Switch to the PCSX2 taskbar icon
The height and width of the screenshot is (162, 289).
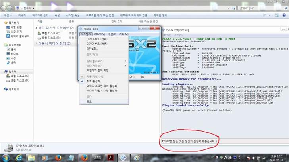pyautogui.click(x=123, y=158)
